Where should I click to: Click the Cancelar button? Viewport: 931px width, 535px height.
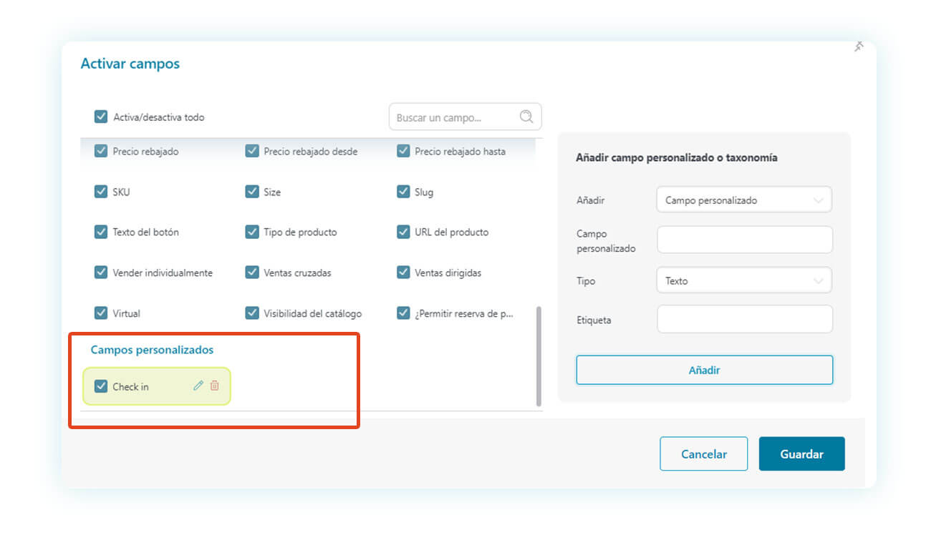(704, 453)
